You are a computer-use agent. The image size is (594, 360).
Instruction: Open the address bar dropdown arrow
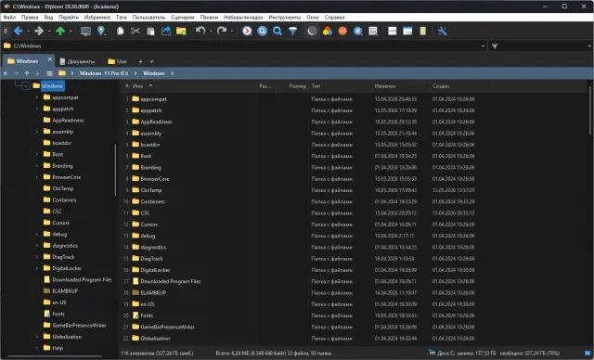point(483,45)
